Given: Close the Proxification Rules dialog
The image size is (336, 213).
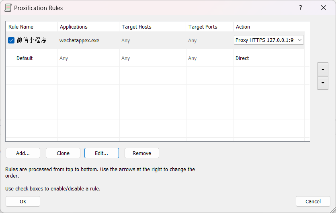Looking at the screenshot, I should pos(324,8).
